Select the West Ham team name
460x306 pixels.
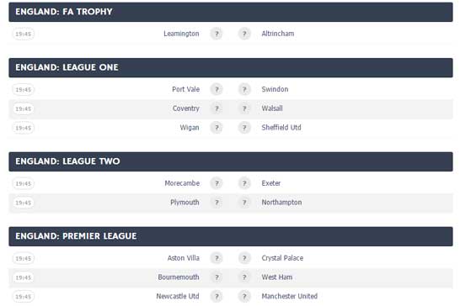click(277, 277)
